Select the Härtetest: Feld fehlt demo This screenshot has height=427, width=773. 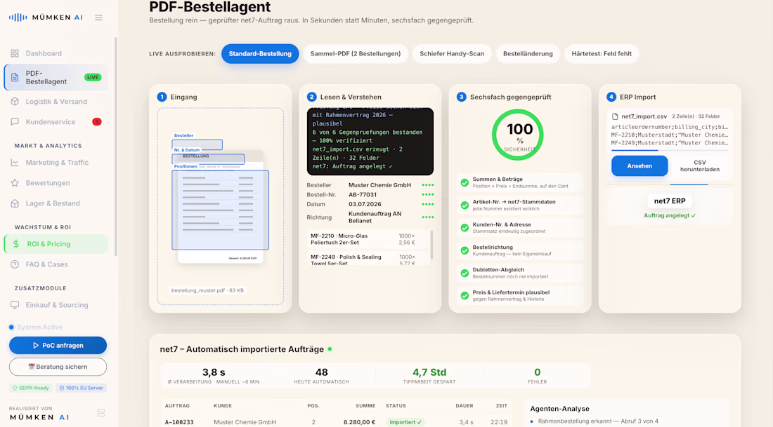[x=602, y=53]
